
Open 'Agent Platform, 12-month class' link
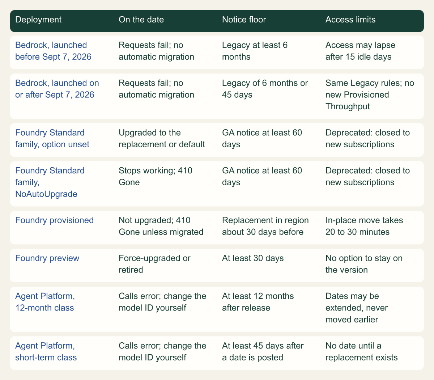click(45, 302)
